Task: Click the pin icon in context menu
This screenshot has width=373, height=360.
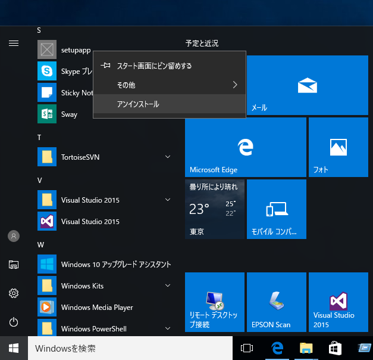Action: pos(105,65)
